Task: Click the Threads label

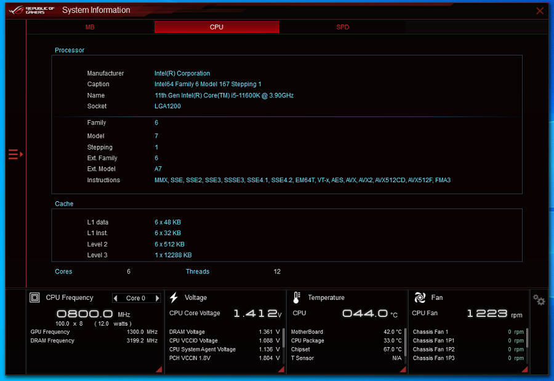Action: point(198,271)
